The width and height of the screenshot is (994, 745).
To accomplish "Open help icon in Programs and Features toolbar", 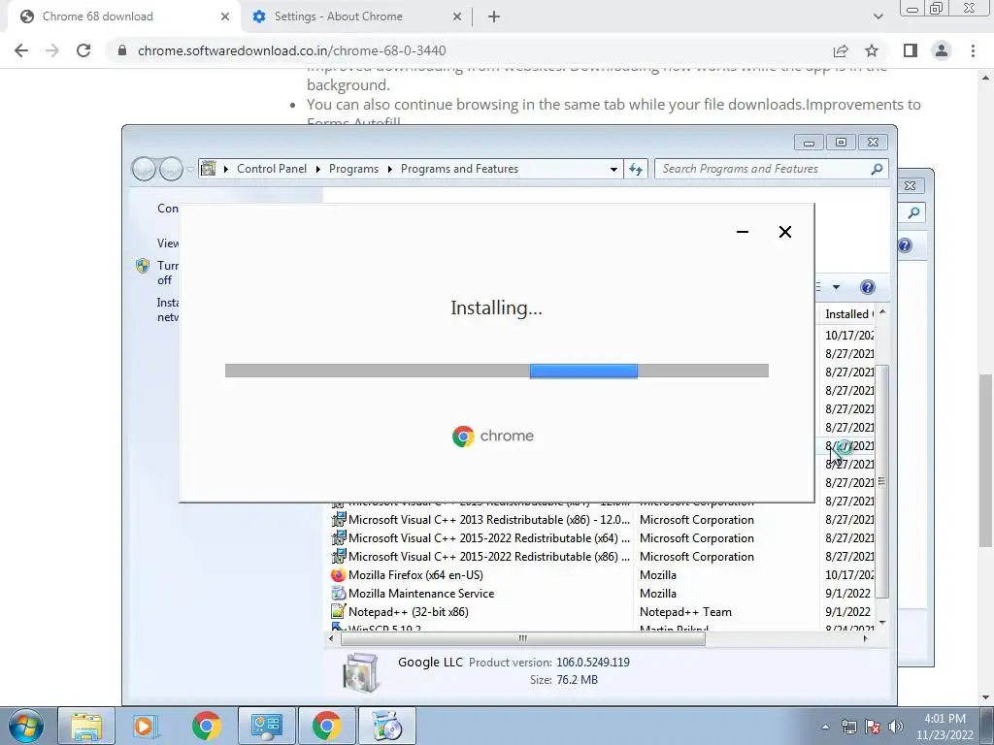I will (867, 287).
